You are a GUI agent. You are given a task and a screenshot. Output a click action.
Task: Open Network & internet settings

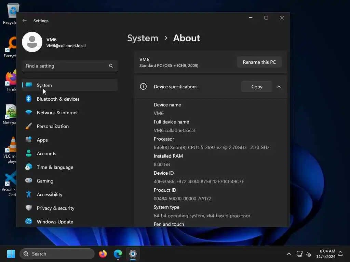tap(70, 112)
